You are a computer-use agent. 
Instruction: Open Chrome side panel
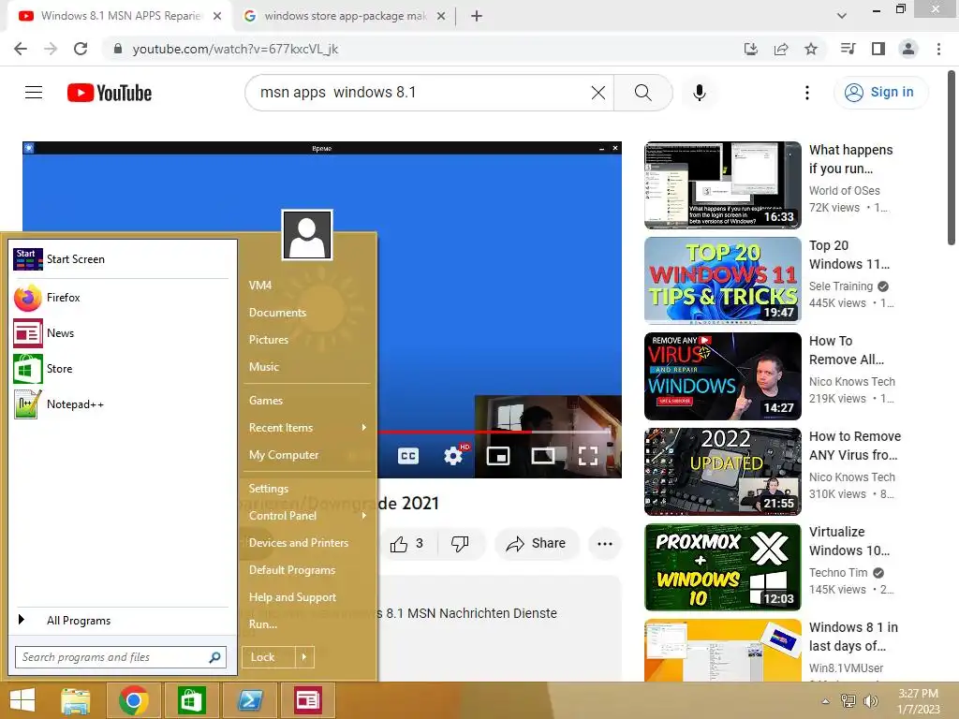click(x=878, y=49)
